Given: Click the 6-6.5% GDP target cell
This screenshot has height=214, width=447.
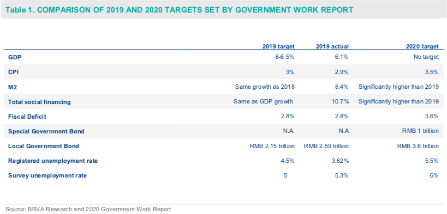Looking at the screenshot, I should [x=285, y=57].
